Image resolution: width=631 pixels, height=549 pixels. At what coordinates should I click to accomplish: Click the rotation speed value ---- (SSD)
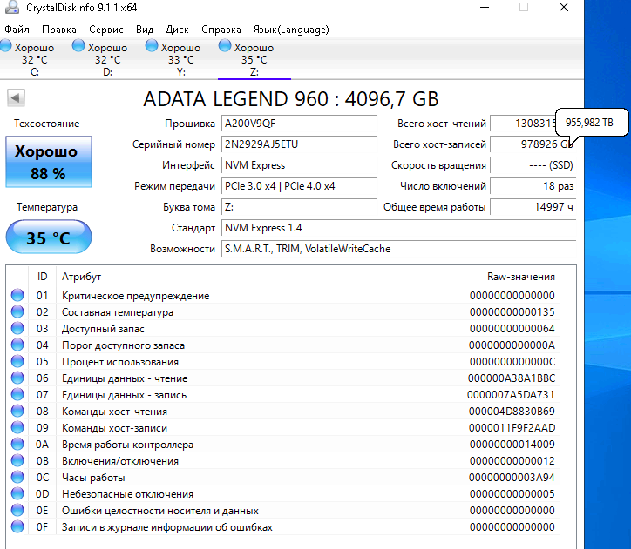point(533,165)
